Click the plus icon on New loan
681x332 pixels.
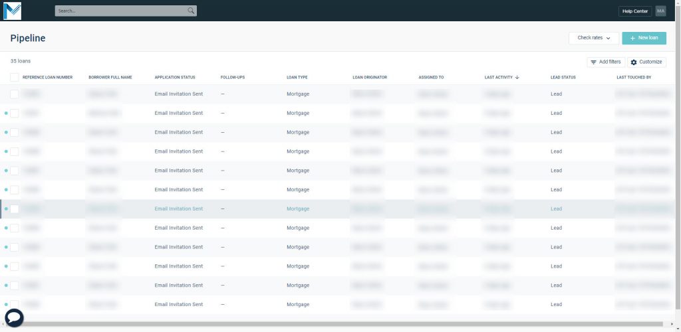click(x=632, y=38)
